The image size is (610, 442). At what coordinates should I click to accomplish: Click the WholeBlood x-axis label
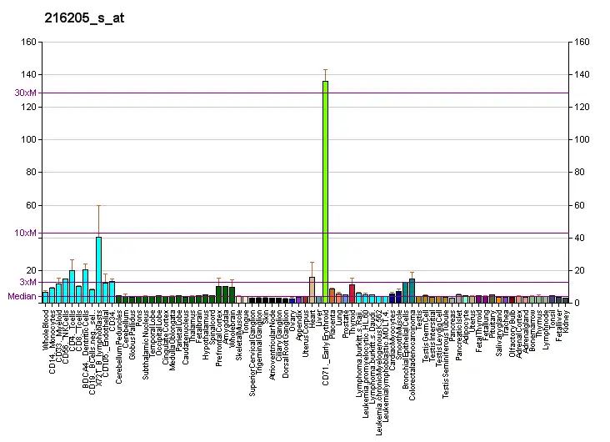pos(45,329)
